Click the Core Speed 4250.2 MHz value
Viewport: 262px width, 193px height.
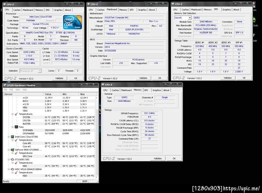pos(29,52)
